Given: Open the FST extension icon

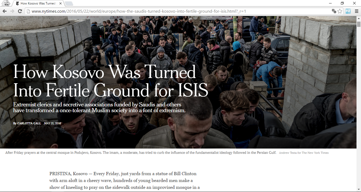Looking at the screenshot, I should pyautogui.click(x=348, y=11).
